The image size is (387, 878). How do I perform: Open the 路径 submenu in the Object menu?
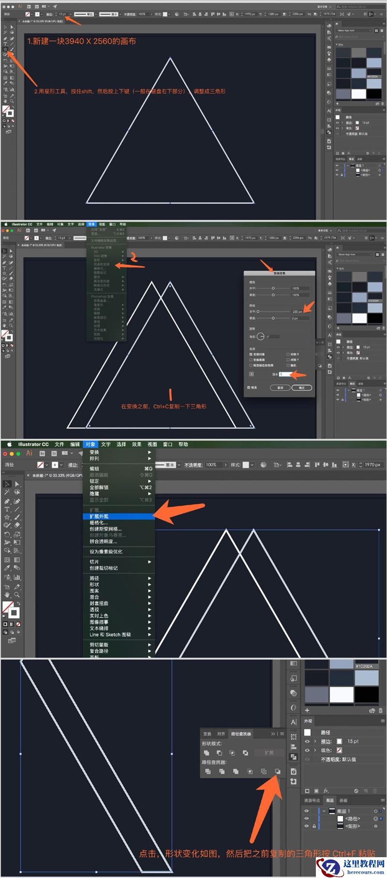pos(119,578)
